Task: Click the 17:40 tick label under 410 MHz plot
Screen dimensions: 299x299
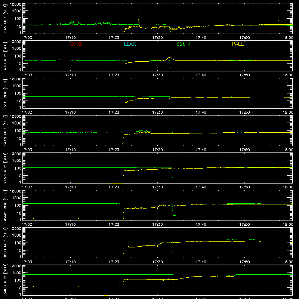Action: [x=201, y=75]
